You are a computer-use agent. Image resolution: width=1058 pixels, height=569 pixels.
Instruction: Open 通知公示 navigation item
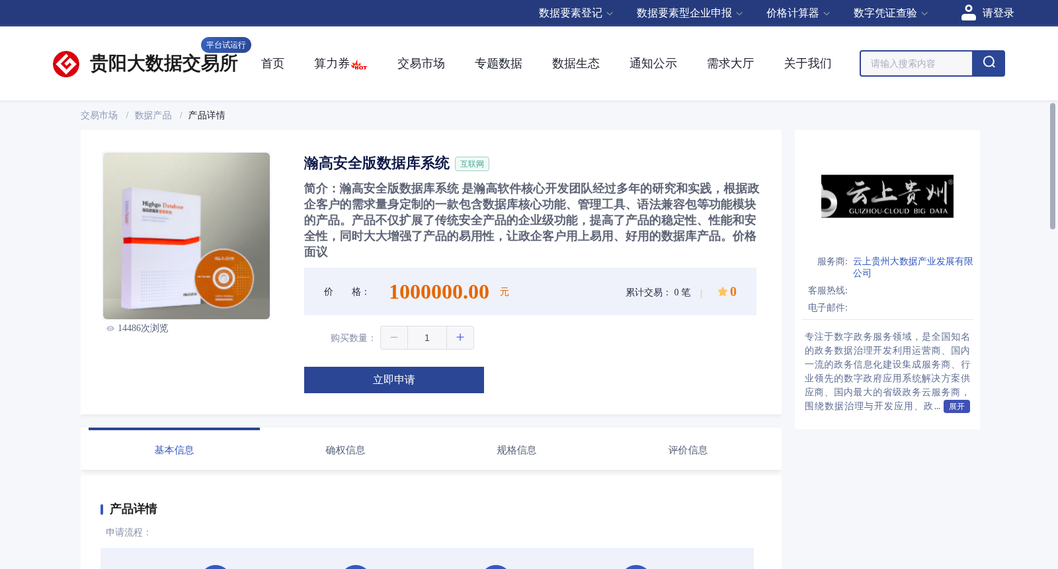pyautogui.click(x=653, y=63)
